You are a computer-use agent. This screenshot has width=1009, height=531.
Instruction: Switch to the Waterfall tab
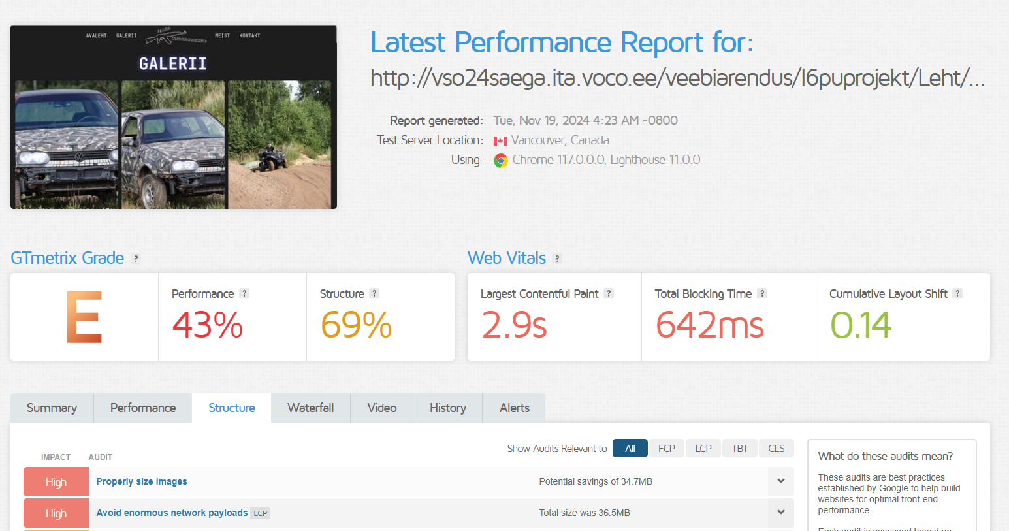310,408
